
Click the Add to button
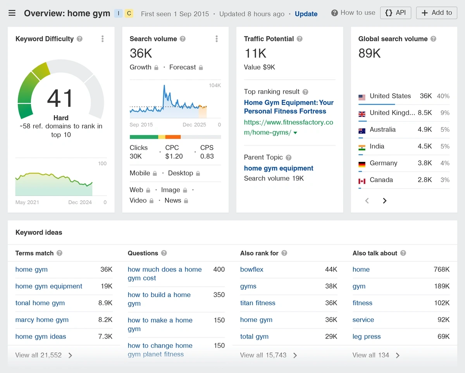tap(436, 13)
